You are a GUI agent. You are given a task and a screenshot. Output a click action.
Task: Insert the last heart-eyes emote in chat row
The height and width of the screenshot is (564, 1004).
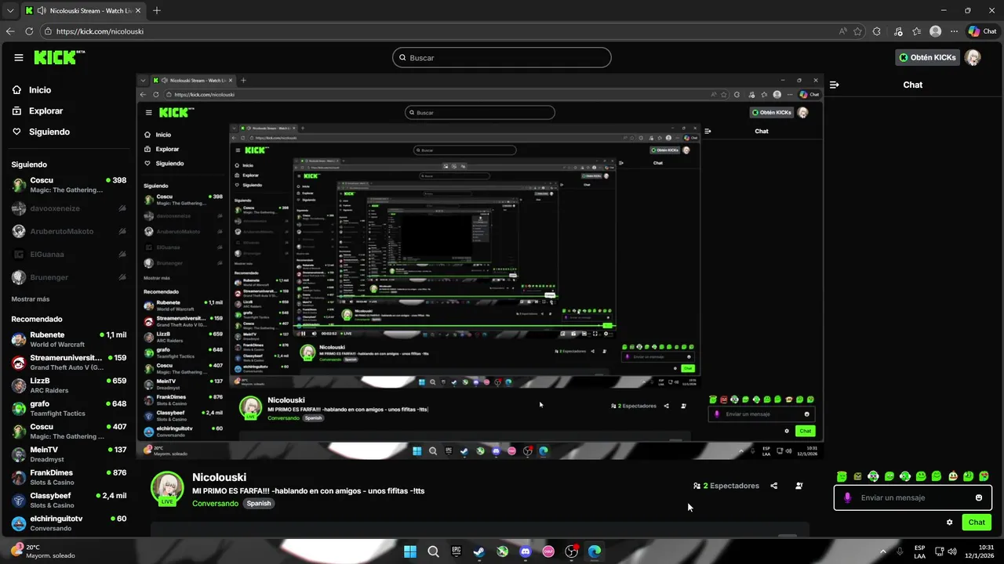click(984, 476)
